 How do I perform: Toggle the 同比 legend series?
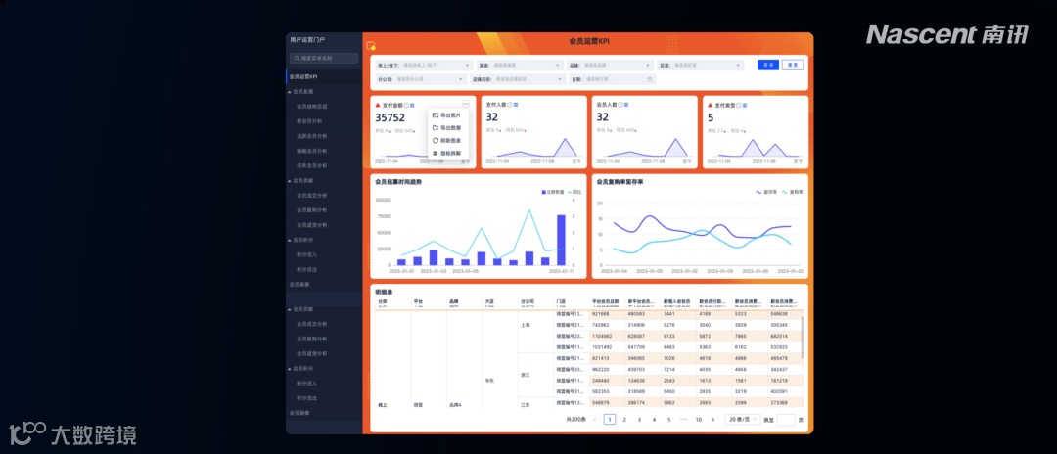coord(574,192)
